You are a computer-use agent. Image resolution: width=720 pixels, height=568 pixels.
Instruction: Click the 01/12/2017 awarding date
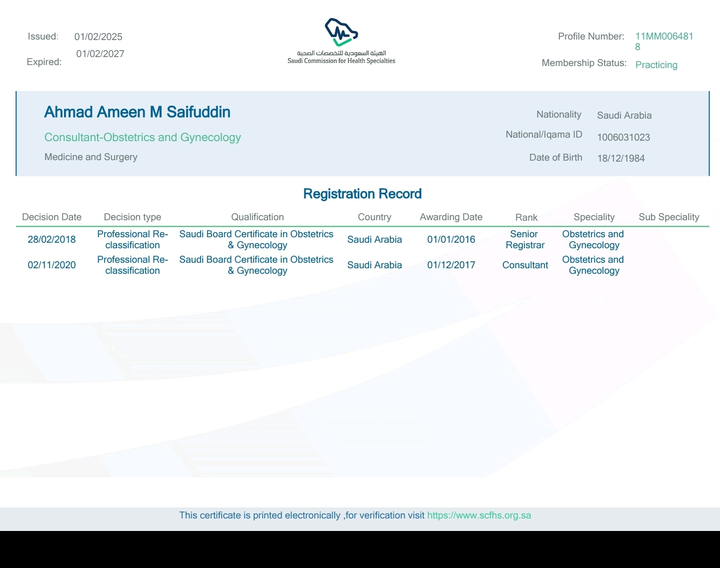[451, 265]
